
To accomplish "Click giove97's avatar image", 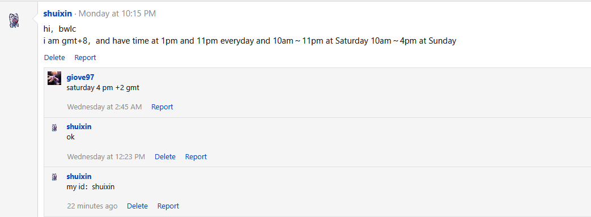I will tap(54, 78).
